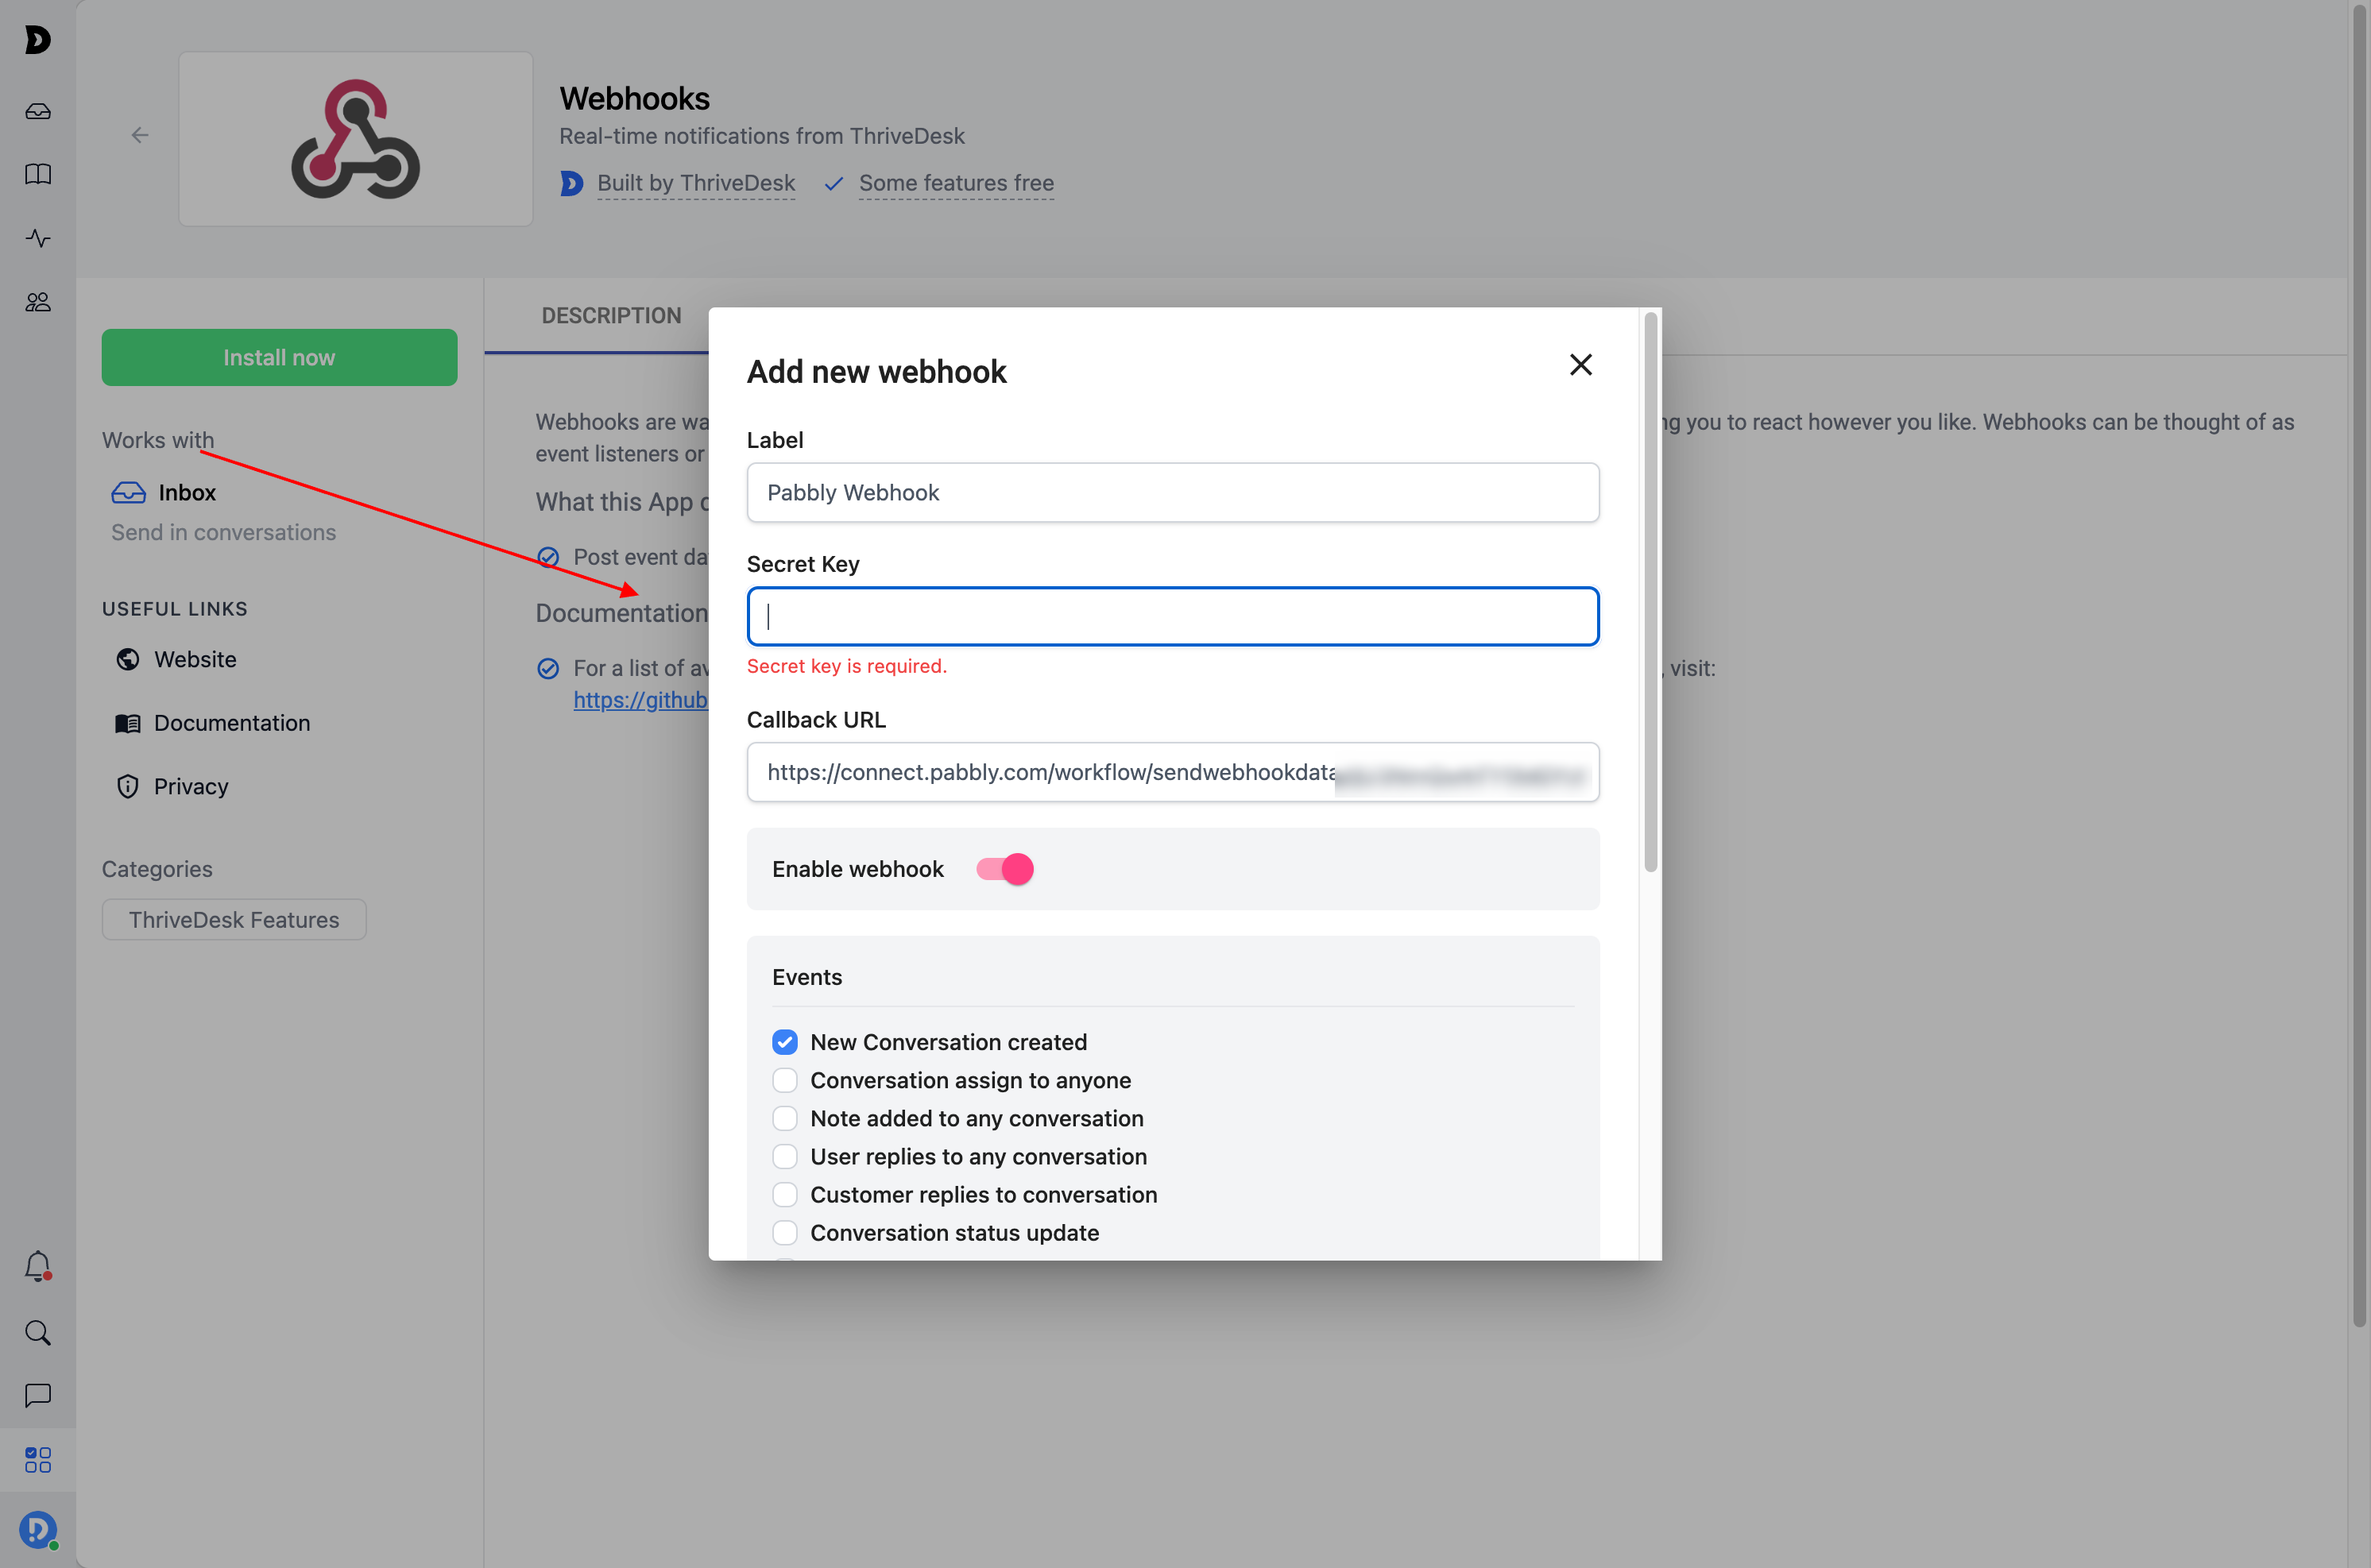Click the globe icon beside Website

(128, 659)
